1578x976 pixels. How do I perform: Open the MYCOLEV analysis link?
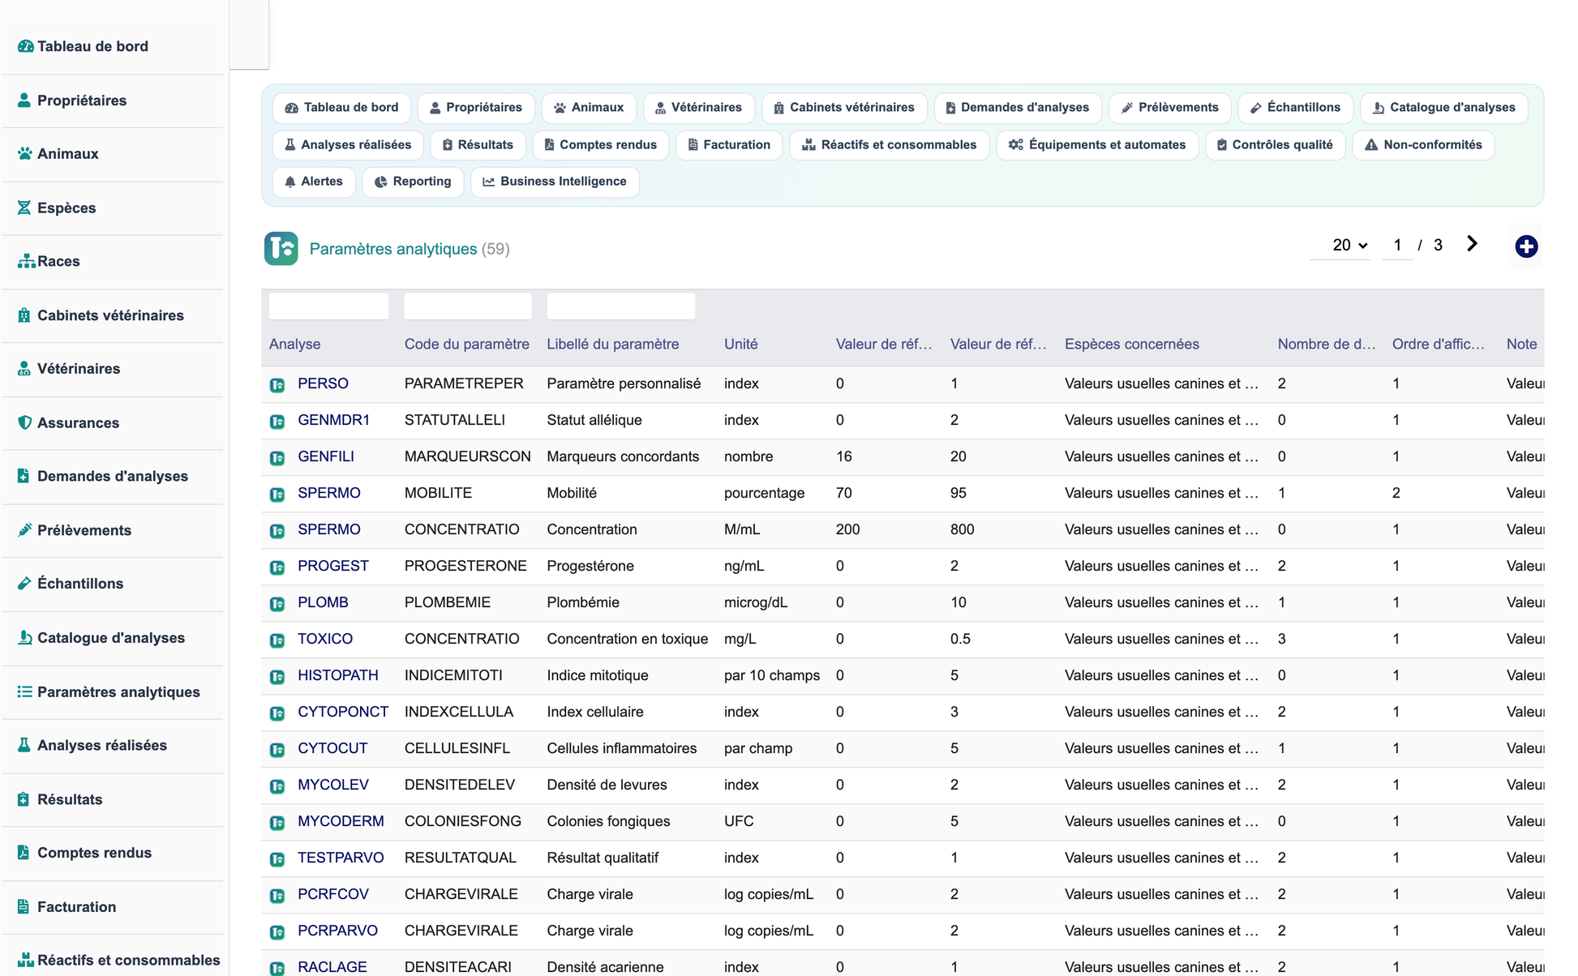pyautogui.click(x=333, y=785)
